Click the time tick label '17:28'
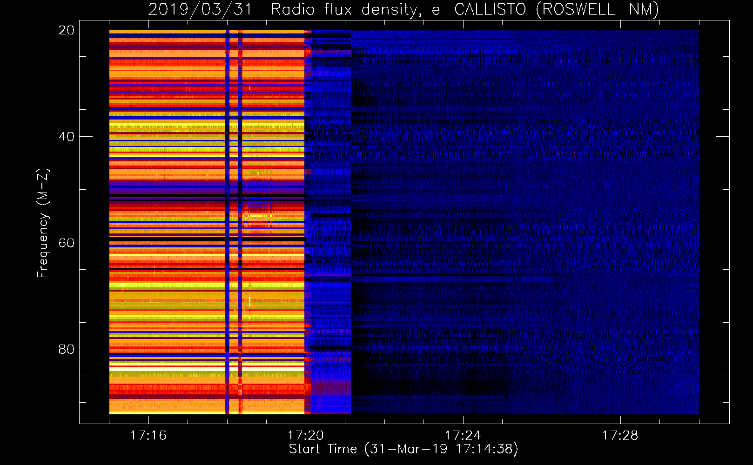 click(x=620, y=436)
